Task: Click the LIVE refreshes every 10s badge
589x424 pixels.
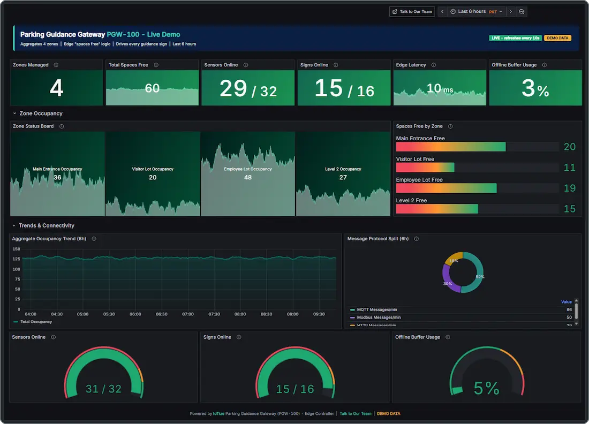Action: pyautogui.click(x=515, y=38)
